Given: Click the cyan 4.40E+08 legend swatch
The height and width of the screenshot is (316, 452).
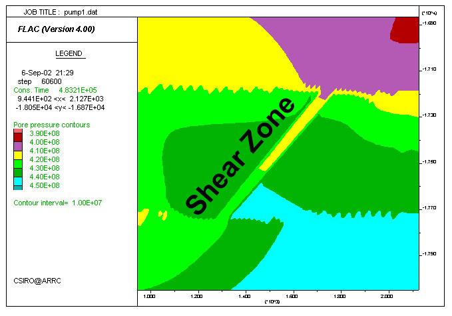Looking at the screenshot, I should click(18, 177).
